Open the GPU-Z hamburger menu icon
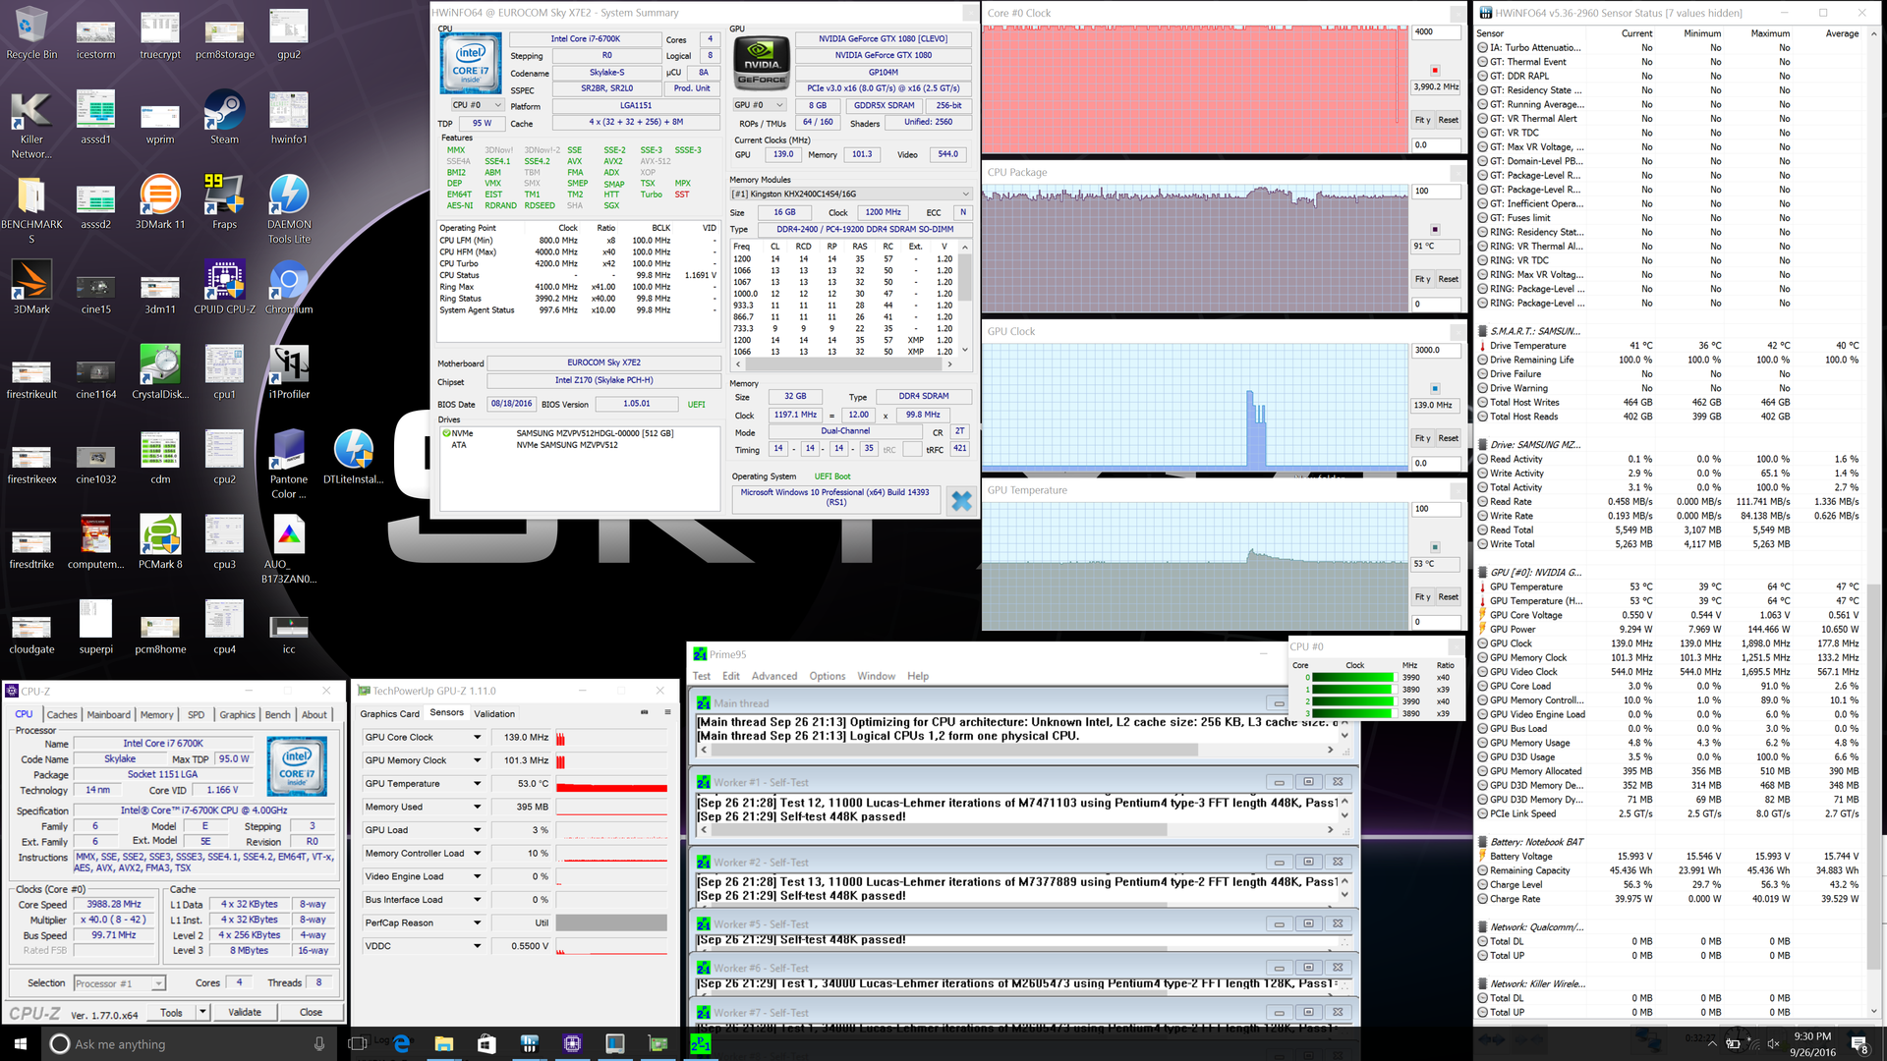This screenshot has height=1061, width=1887. (667, 712)
